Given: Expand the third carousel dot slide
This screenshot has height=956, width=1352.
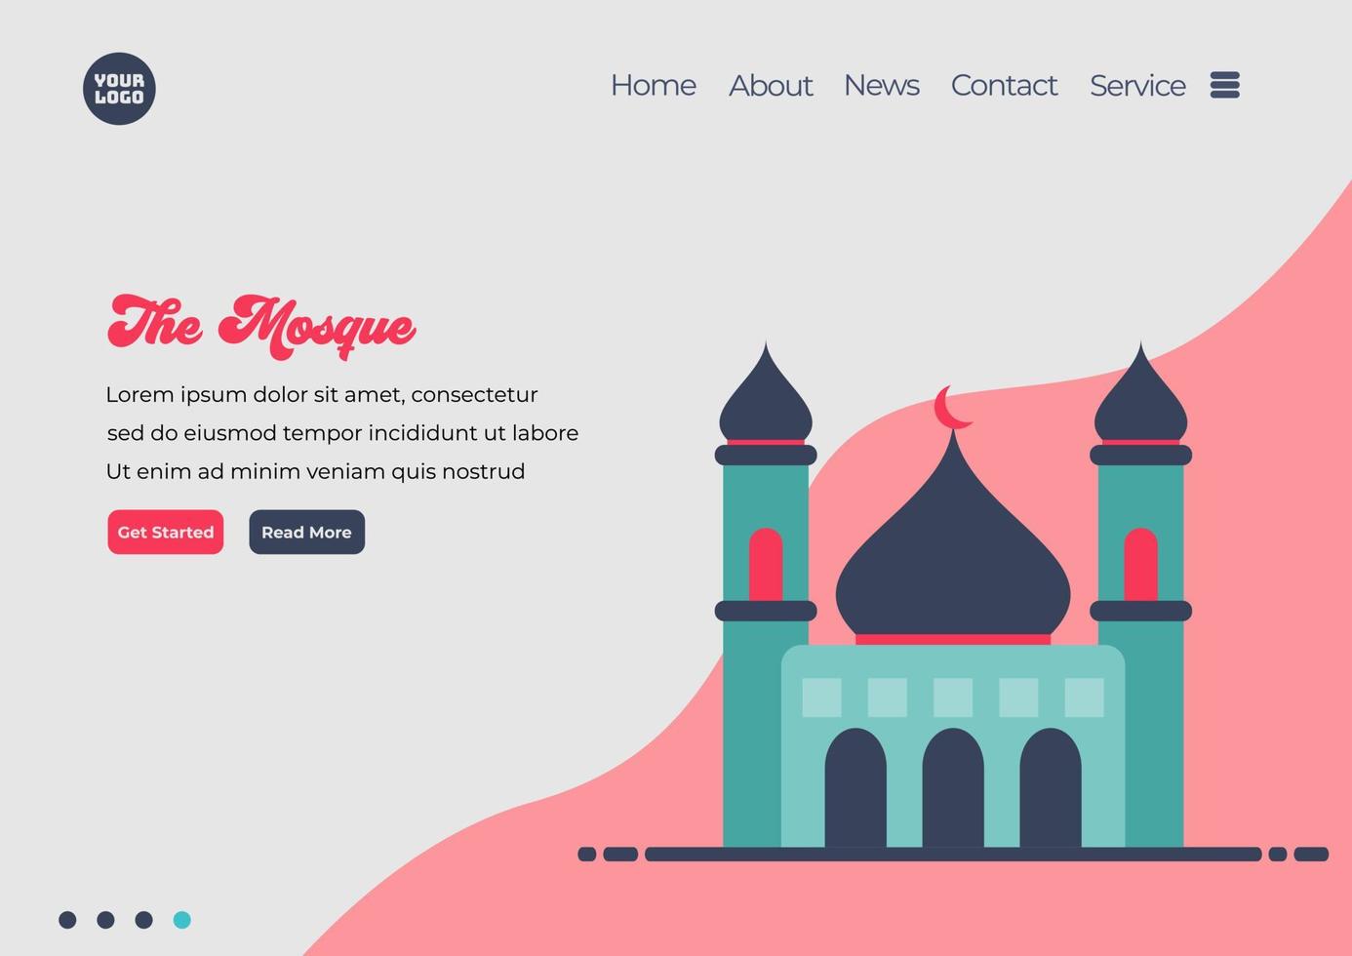Looking at the screenshot, I should pos(143,919).
